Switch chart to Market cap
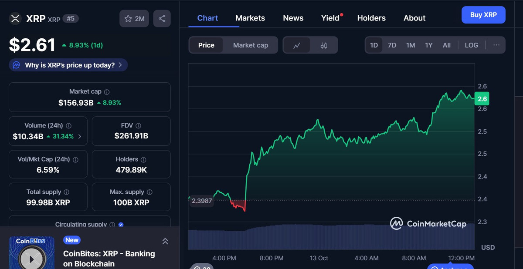The image size is (523, 269). tap(251, 45)
